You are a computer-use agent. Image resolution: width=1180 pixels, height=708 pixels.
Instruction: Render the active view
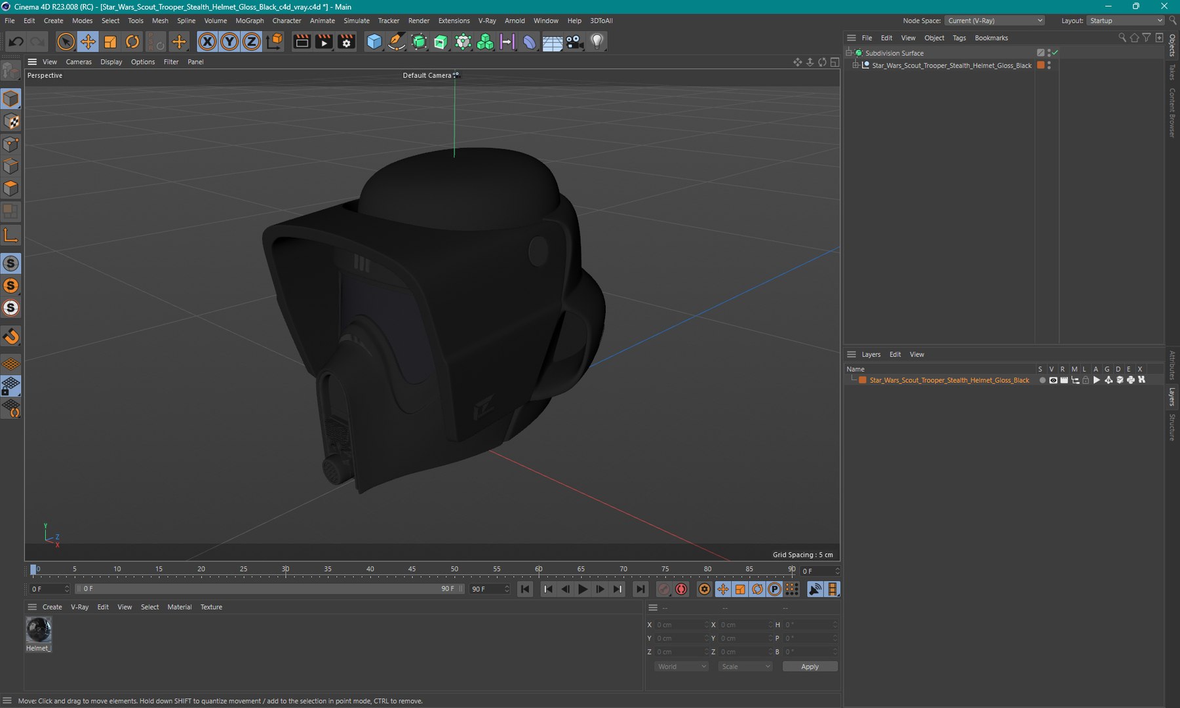click(x=302, y=42)
